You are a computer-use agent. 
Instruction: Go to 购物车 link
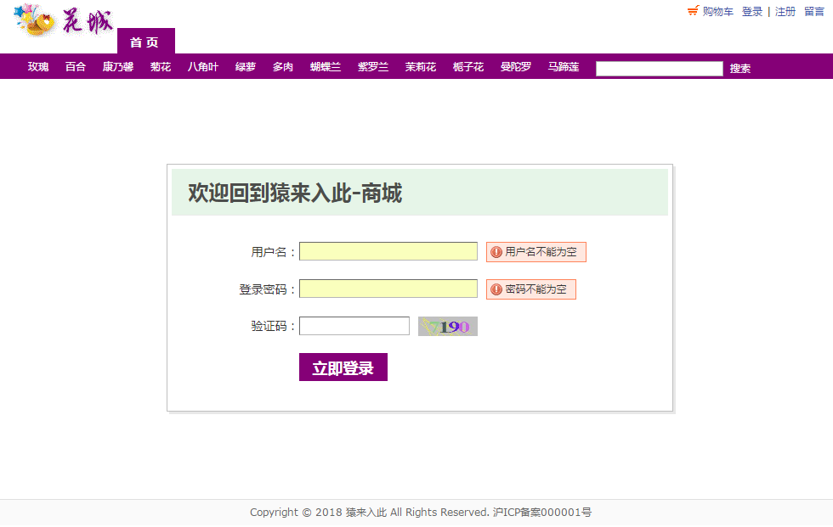click(x=717, y=12)
